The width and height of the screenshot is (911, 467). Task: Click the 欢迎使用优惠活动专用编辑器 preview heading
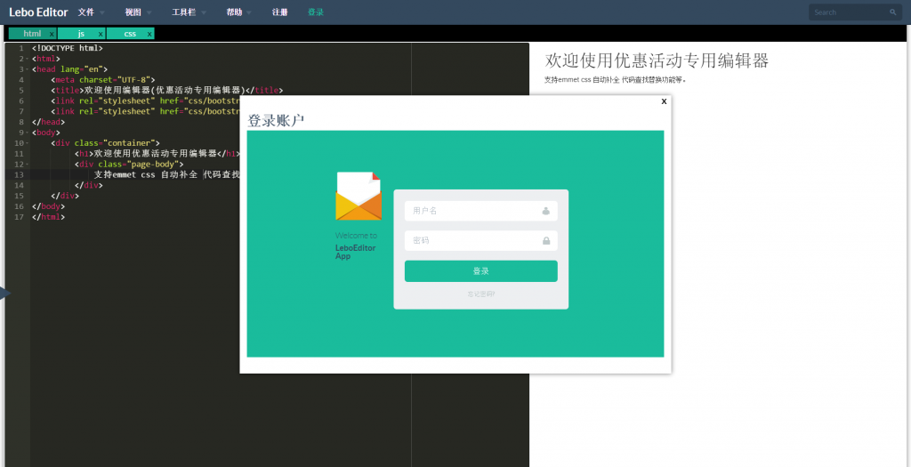point(657,60)
